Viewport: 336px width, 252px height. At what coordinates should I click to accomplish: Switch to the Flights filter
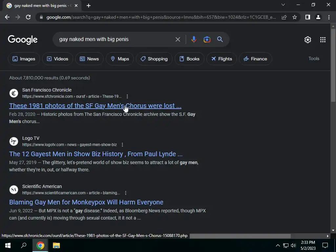[x=221, y=59]
